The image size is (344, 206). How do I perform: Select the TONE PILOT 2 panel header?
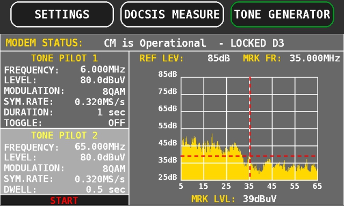click(64, 136)
